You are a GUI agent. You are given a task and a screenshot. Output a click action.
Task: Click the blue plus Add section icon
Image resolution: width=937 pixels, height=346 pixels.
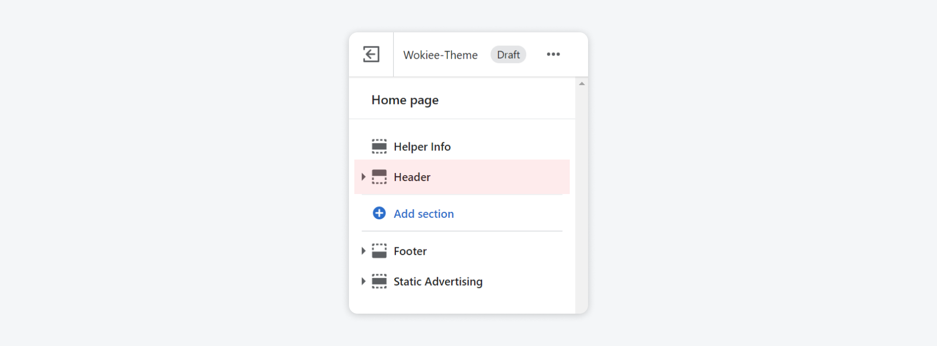pyautogui.click(x=379, y=213)
